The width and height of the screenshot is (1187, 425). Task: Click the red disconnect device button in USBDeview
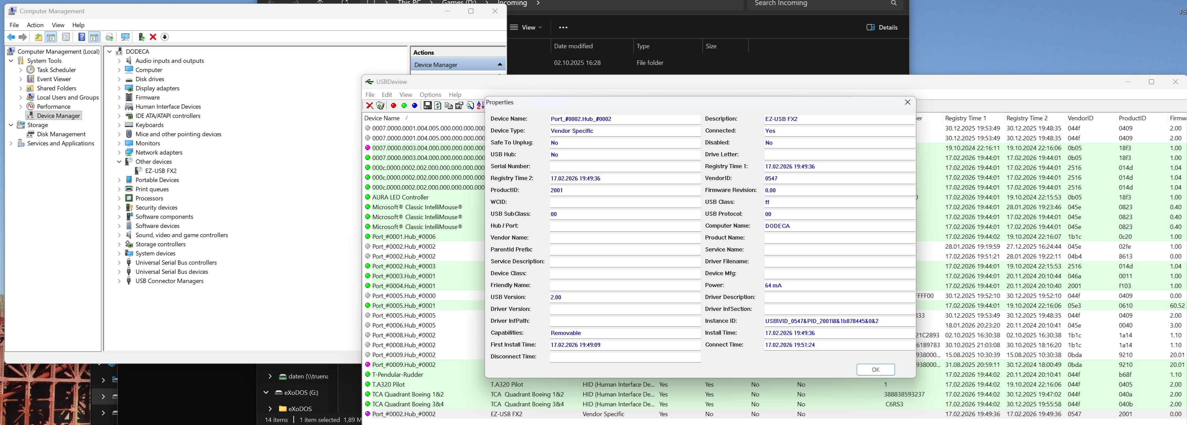[393, 106]
